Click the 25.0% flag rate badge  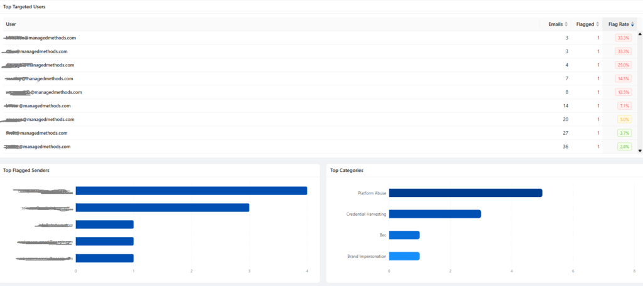click(624, 65)
